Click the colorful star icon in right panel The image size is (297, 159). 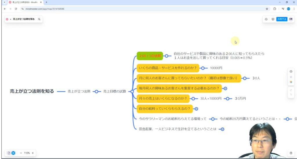(x=291, y=82)
